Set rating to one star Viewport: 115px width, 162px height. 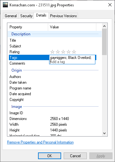point(52,52)
